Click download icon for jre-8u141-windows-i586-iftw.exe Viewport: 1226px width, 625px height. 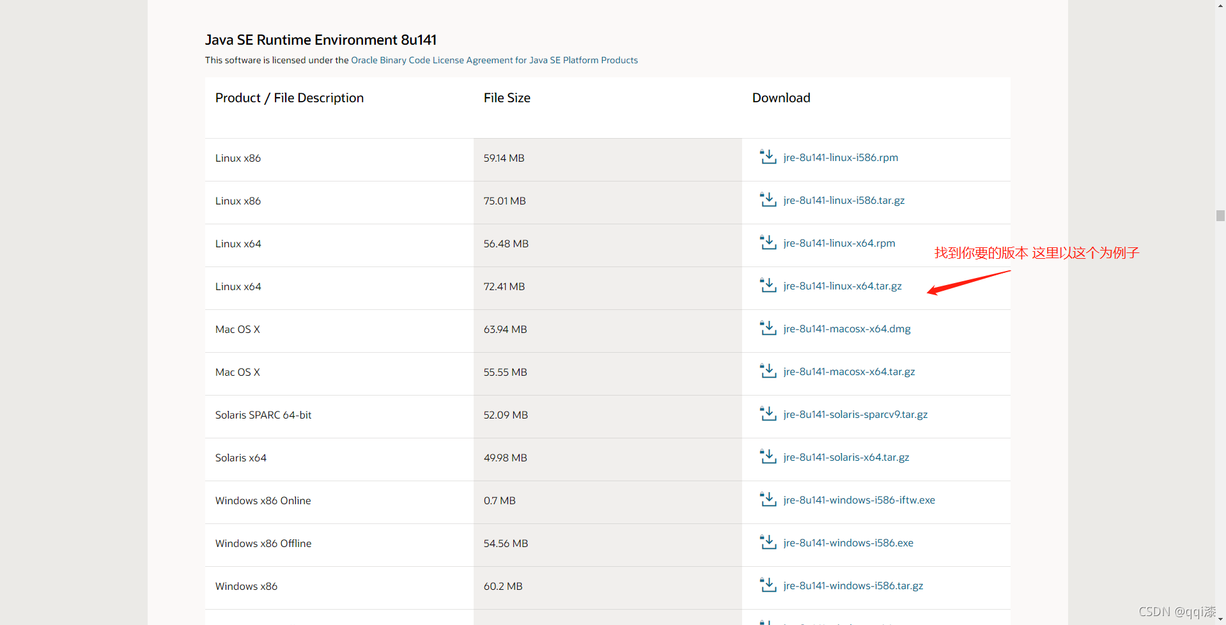tap(768, 500)
